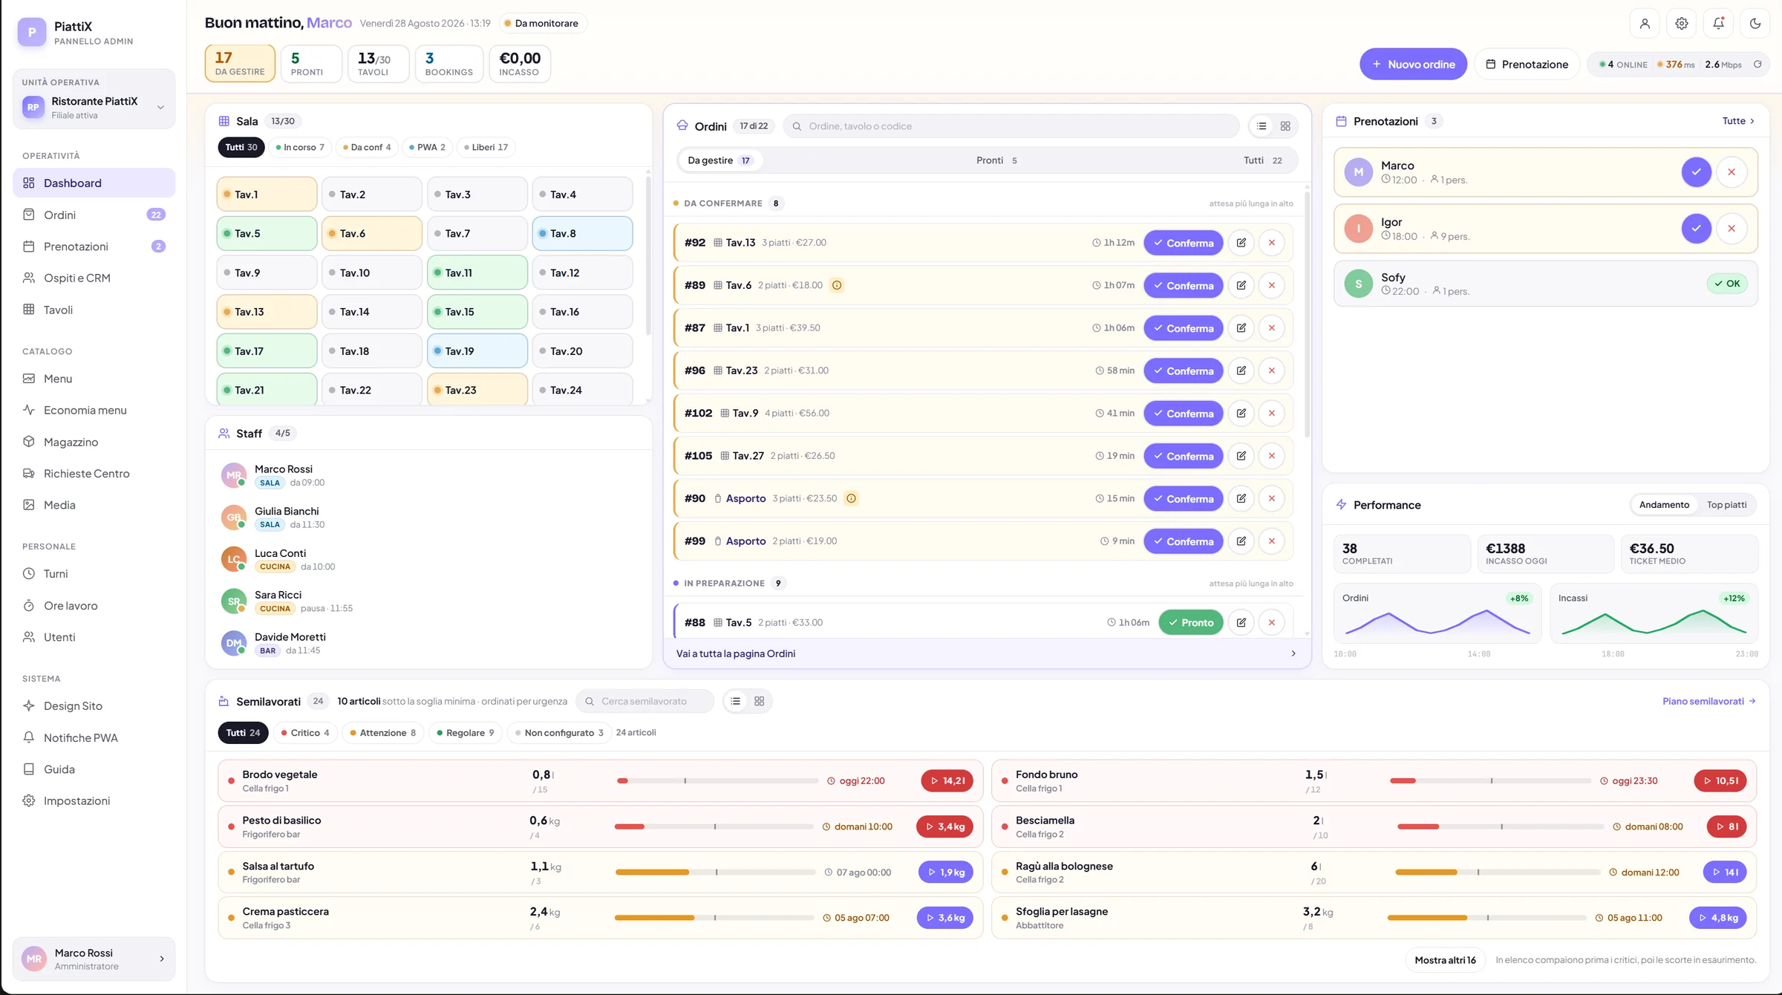Open Tutte reservations chevron link
The image size is (1782, 995).
(1738, 121)
